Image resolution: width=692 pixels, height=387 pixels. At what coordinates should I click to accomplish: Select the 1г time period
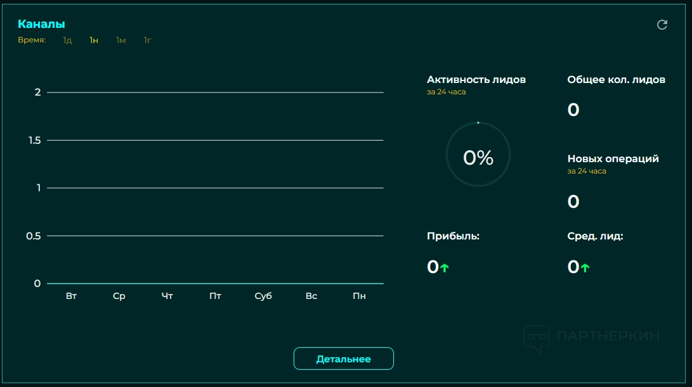(147, 41)
